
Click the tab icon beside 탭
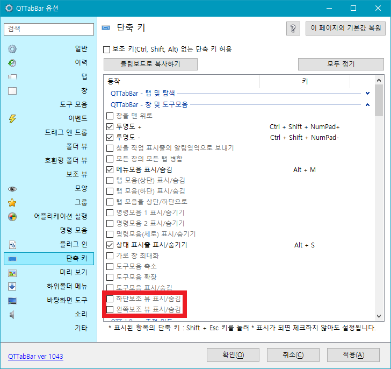12,77
